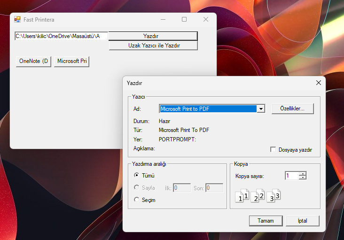The height and width of the screenshot is (240, 344).
Task: Click the file path input field
Action: pos(62,36)
